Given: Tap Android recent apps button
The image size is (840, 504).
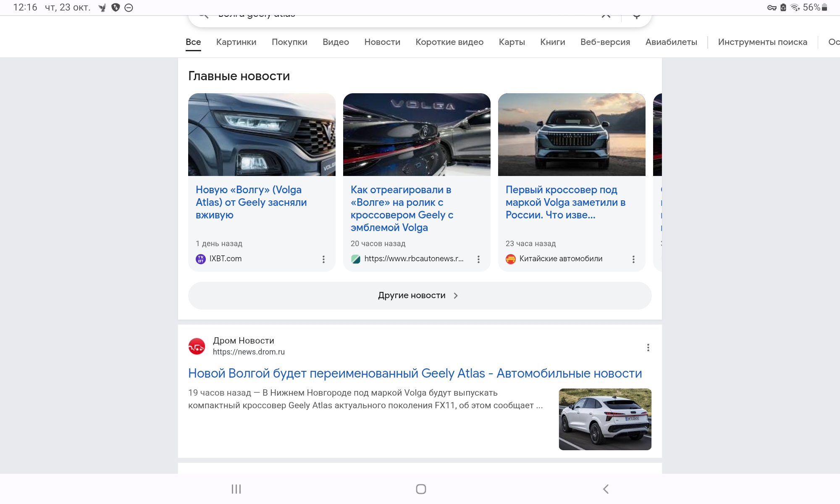Looking at the screenshot, I should 236,489.
